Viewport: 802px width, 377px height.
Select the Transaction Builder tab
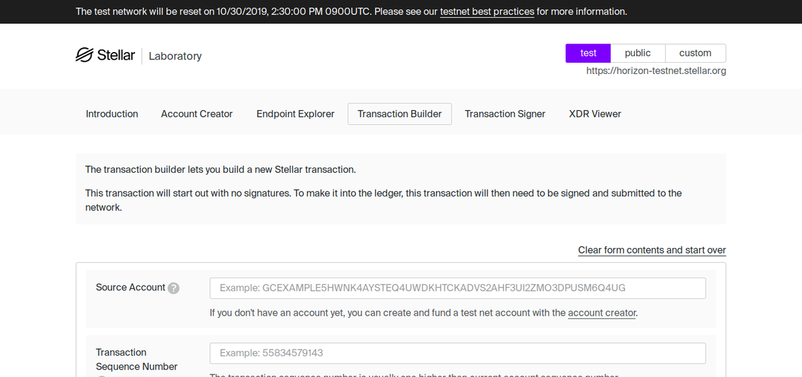(400, 114)
